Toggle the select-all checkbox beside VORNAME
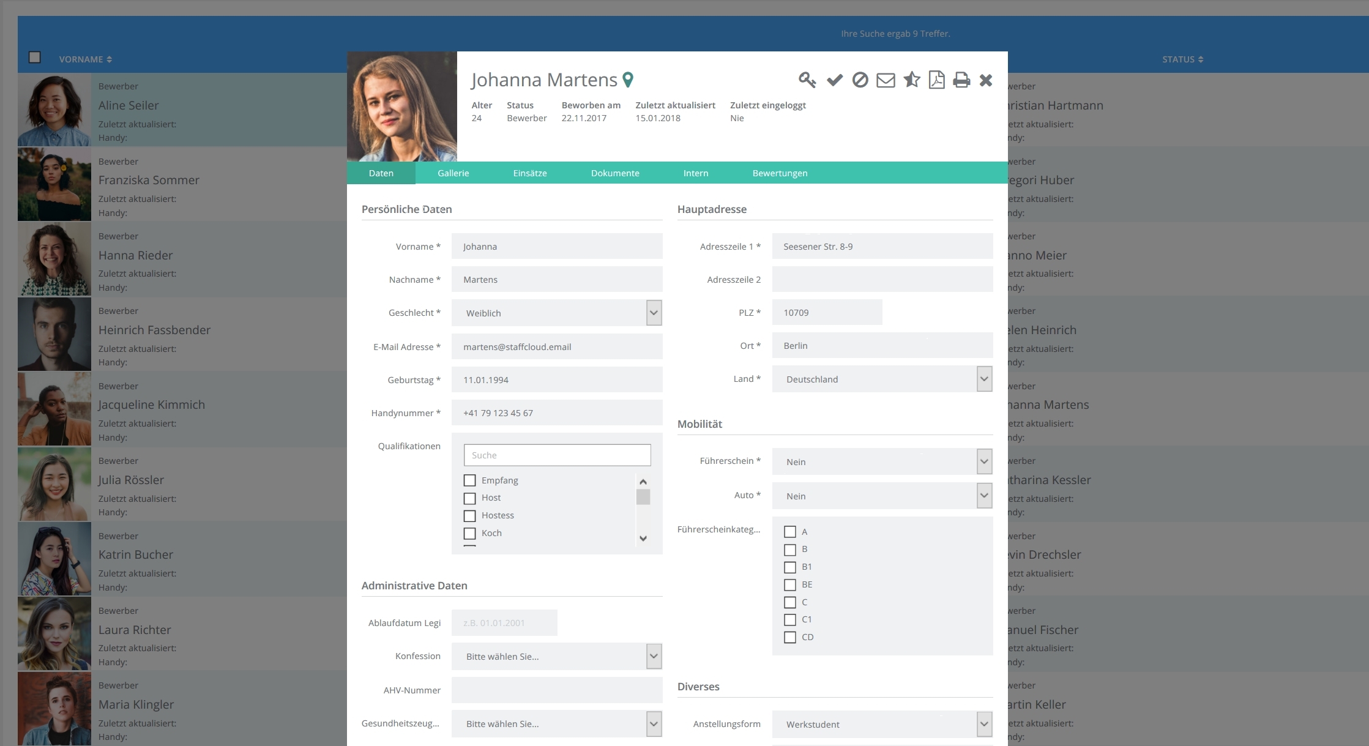The width and height of the screenshot is (1369, 746). (x=35, y=58)
